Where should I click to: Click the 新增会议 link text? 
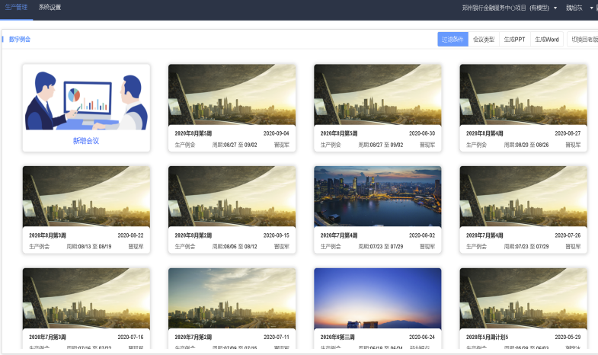click(x=86, y=141)
